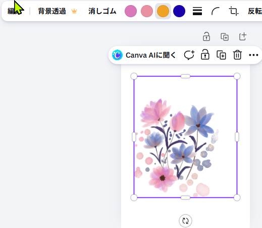Screen dimensions: 262x228
Task: Click the left edge middle handle
Action: tap(134, 137)
